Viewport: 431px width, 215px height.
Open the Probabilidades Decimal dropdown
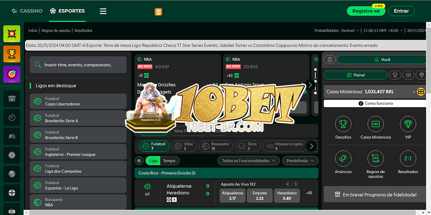click(x=350, y=31)
